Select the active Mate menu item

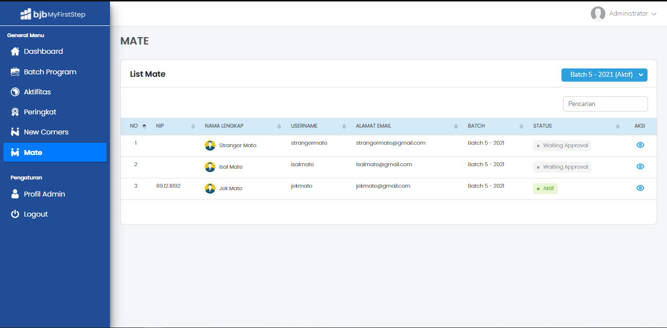(55, 153)
